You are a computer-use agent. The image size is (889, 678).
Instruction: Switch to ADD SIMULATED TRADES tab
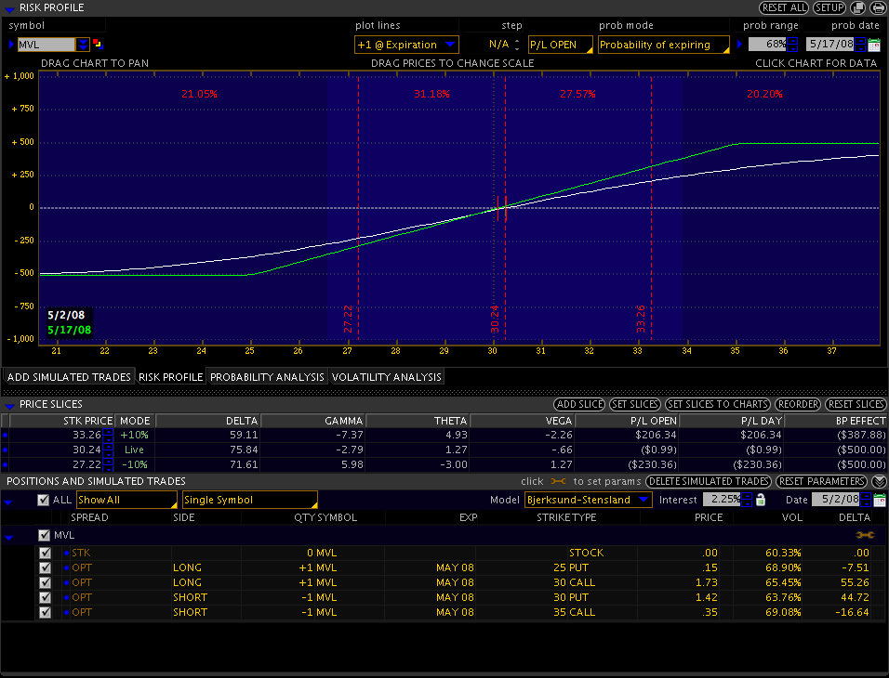point(69,377)
